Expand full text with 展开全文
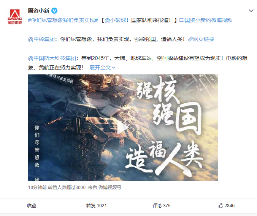The height and width of the screenshot is (216, 257). point(102,68)
